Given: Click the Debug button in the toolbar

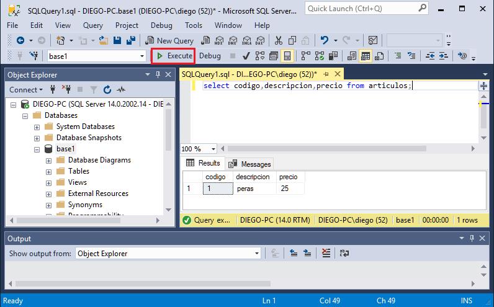Looking at the screenshot, I should coord(210,56).
